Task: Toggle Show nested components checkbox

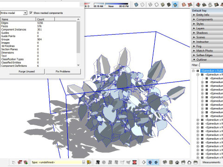Action: tap(31, 13)
